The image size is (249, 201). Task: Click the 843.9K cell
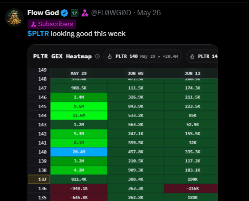(x=135, y=106)
